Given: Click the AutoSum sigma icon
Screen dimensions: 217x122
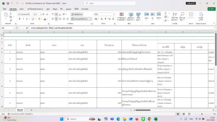Looking at the screenshot, I should (x=166, y=13).
